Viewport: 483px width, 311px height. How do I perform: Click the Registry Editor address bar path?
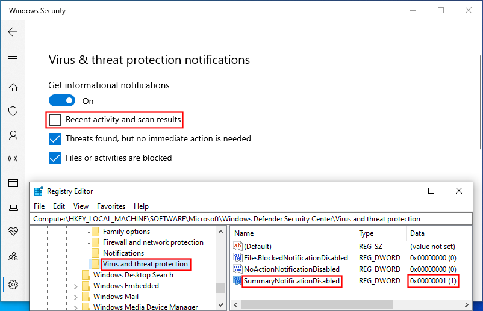coord(226,219)
